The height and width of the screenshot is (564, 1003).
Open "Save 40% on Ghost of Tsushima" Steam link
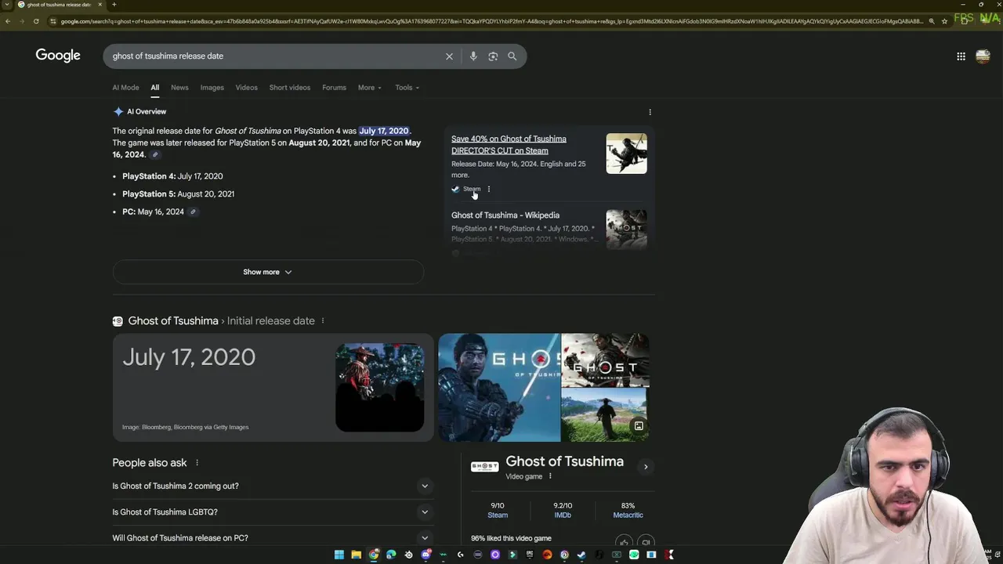tap(509, 145)
